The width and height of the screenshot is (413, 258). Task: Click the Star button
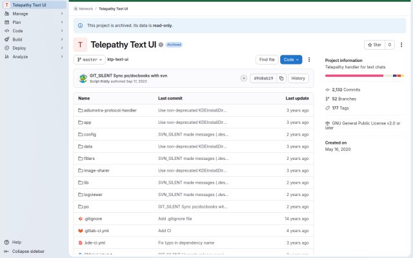click(x=374, y=45)
